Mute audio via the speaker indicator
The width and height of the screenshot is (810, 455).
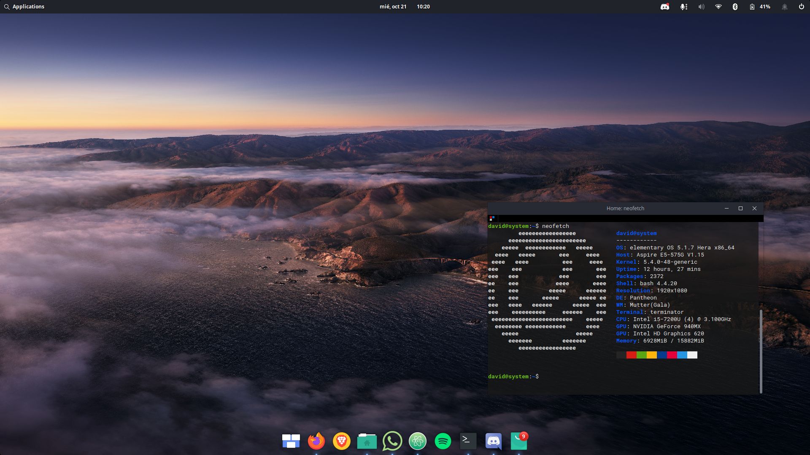(x=701, y=6)
